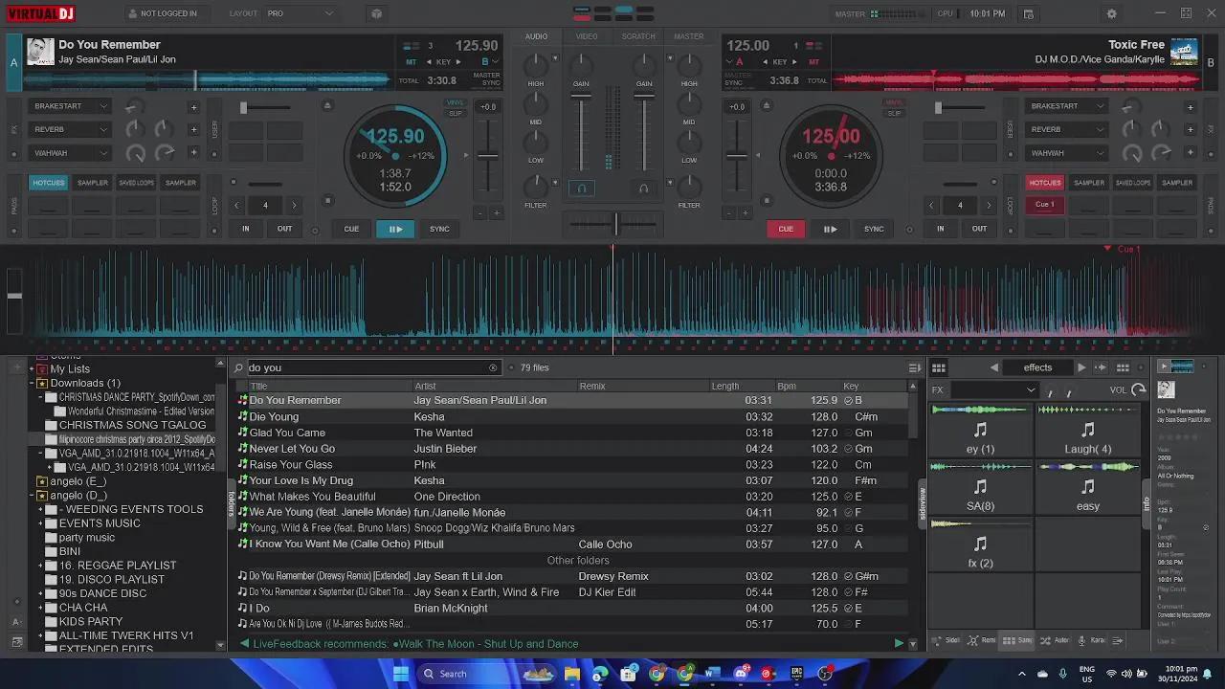The width and height of the screenshot is (1225, 689).
Task: Add effect slot with BRAKESTART plus on left deck
Action: (193, 107)
